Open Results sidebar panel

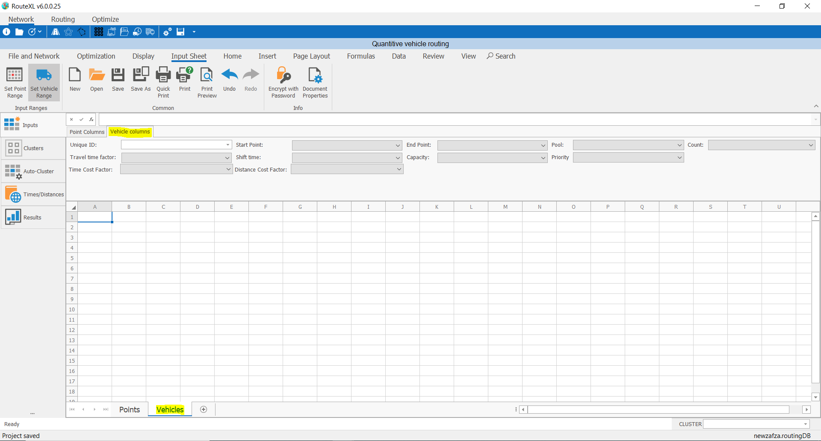(33, 217)
